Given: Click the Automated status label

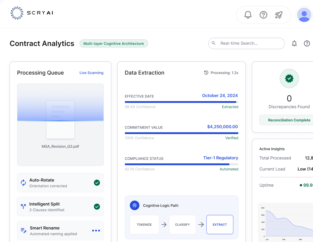Looking at the screenshot, I should 229,169.
